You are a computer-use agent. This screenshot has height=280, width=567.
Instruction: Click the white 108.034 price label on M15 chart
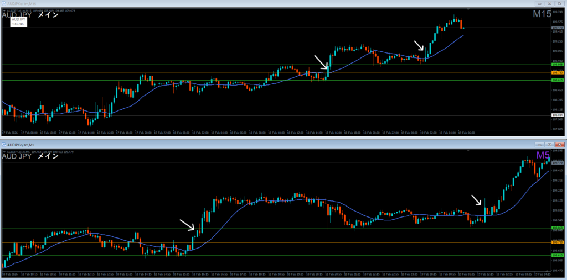pyautogui.click(x=557, y=115)
